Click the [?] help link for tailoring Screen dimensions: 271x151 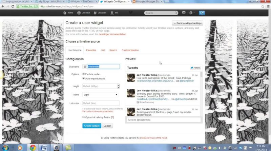click(112, 117)
